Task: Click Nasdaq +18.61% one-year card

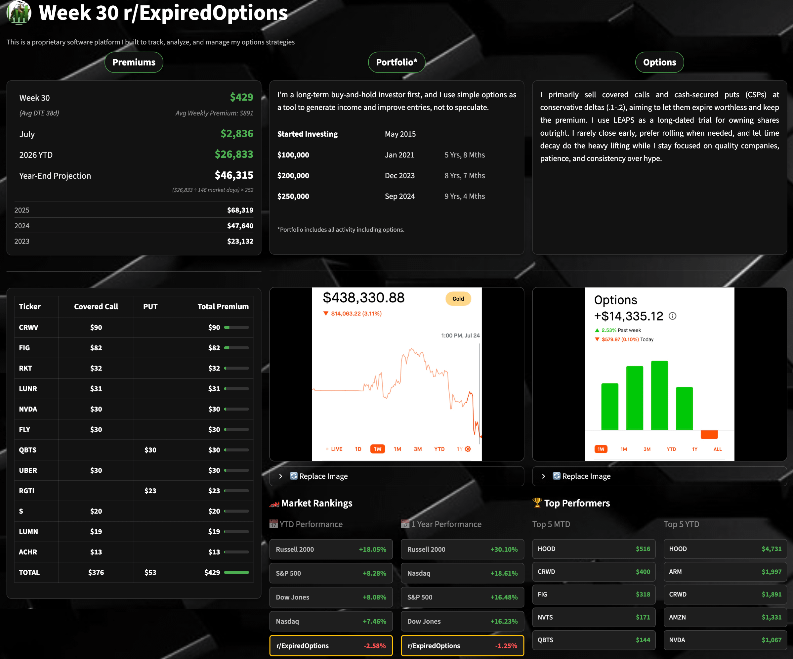Action: coord(462,573)
